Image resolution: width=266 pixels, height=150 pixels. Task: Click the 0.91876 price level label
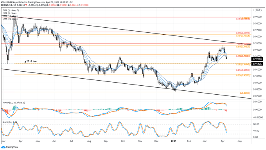(x=257, y=64)
